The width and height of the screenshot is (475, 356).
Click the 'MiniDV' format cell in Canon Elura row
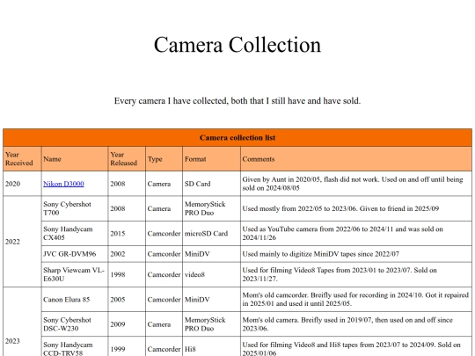coord(211,300)
